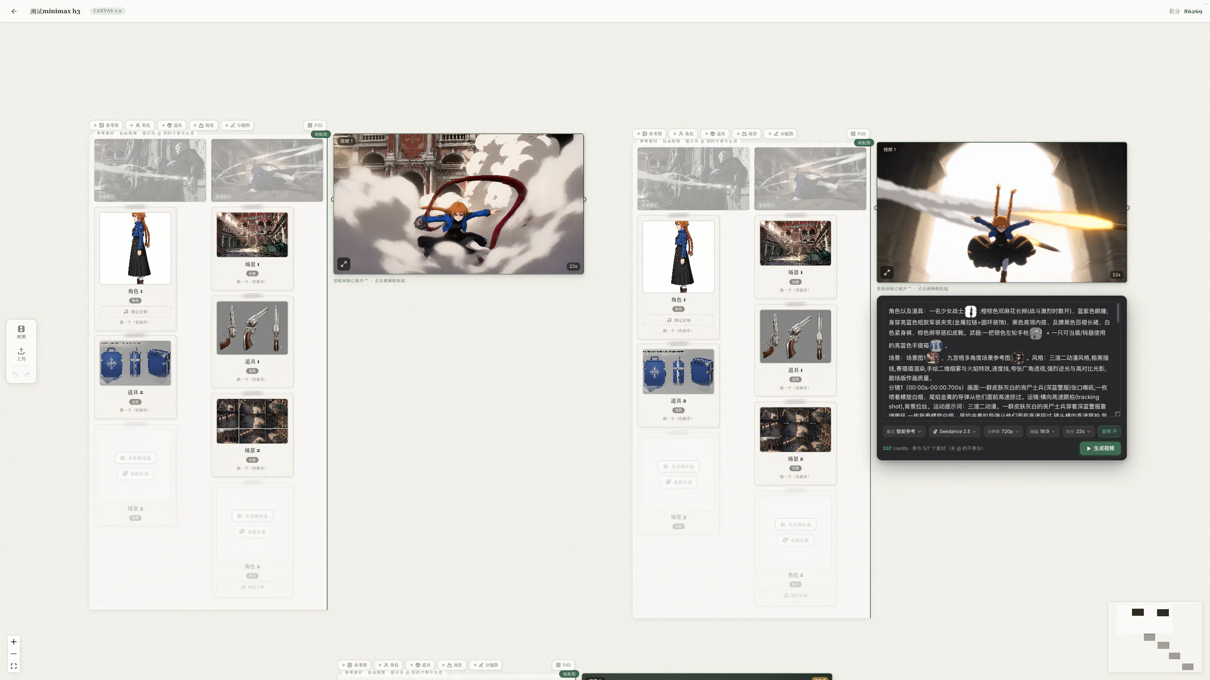
Task: Toggle the 装配图 badge on the left board
Action: point(321,134)
